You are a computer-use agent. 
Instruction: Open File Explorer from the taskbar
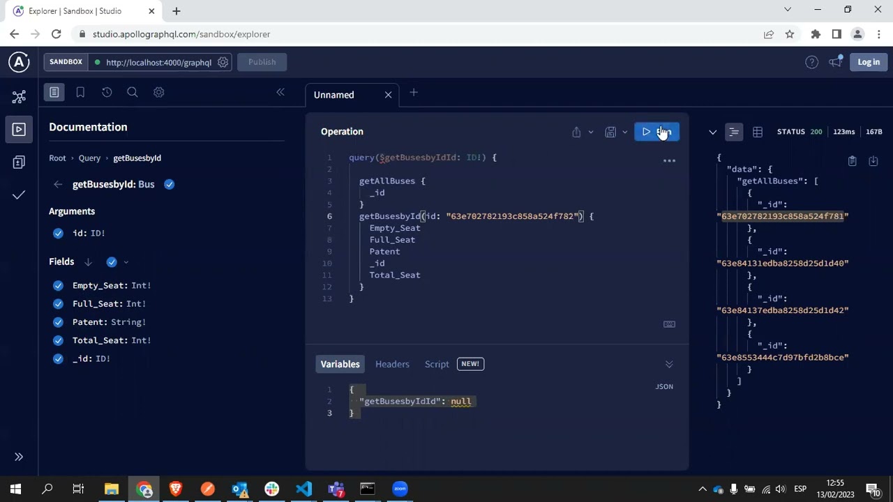112,489
